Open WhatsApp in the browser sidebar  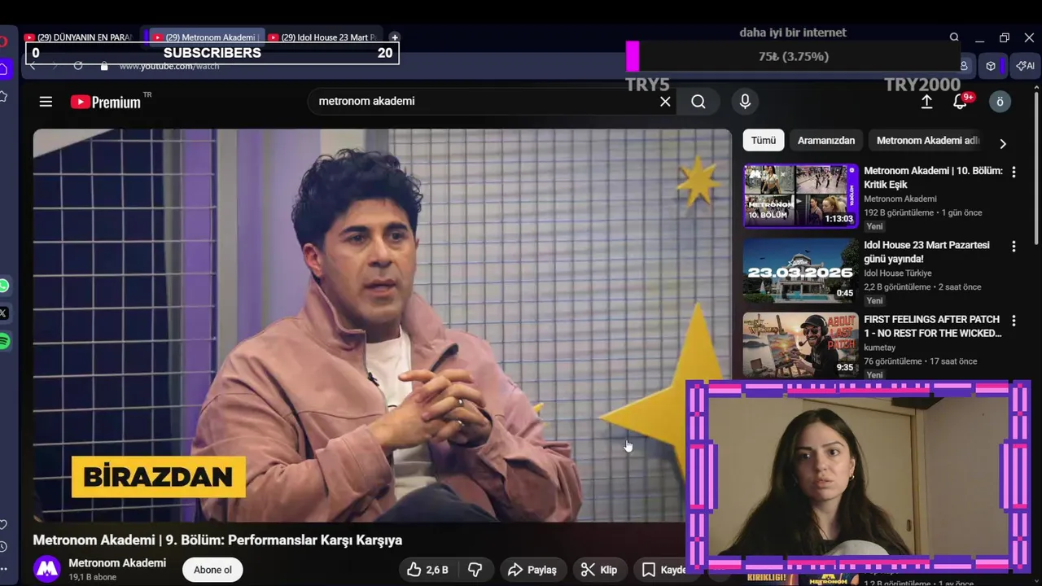4,286
